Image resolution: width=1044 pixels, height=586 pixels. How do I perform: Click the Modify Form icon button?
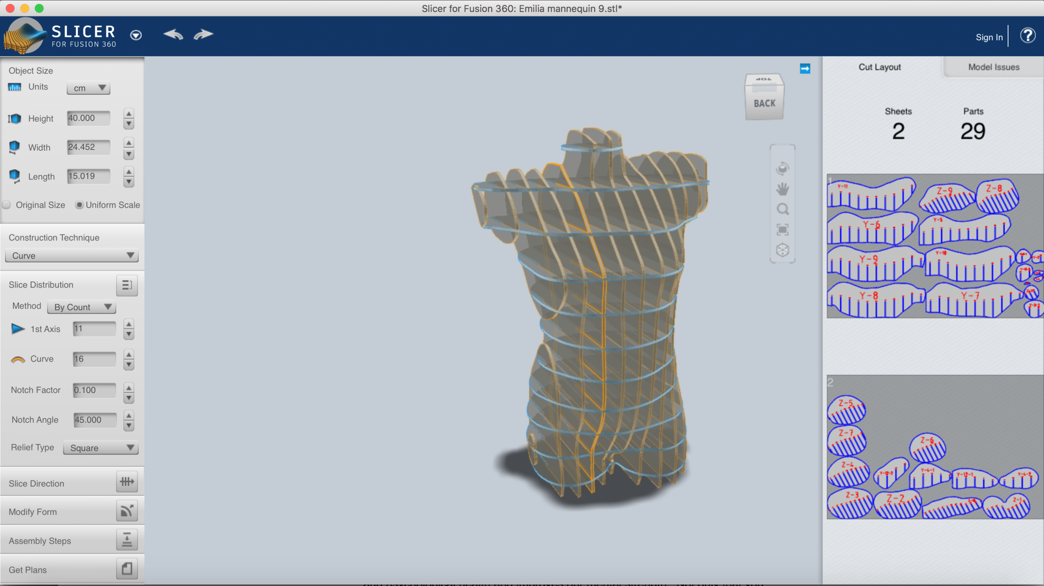127,511
